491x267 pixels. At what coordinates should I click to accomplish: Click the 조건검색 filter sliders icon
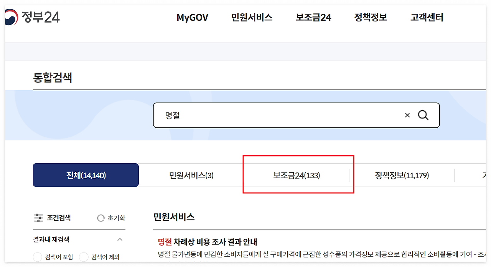pyautogui.click(x=38, y=218)
